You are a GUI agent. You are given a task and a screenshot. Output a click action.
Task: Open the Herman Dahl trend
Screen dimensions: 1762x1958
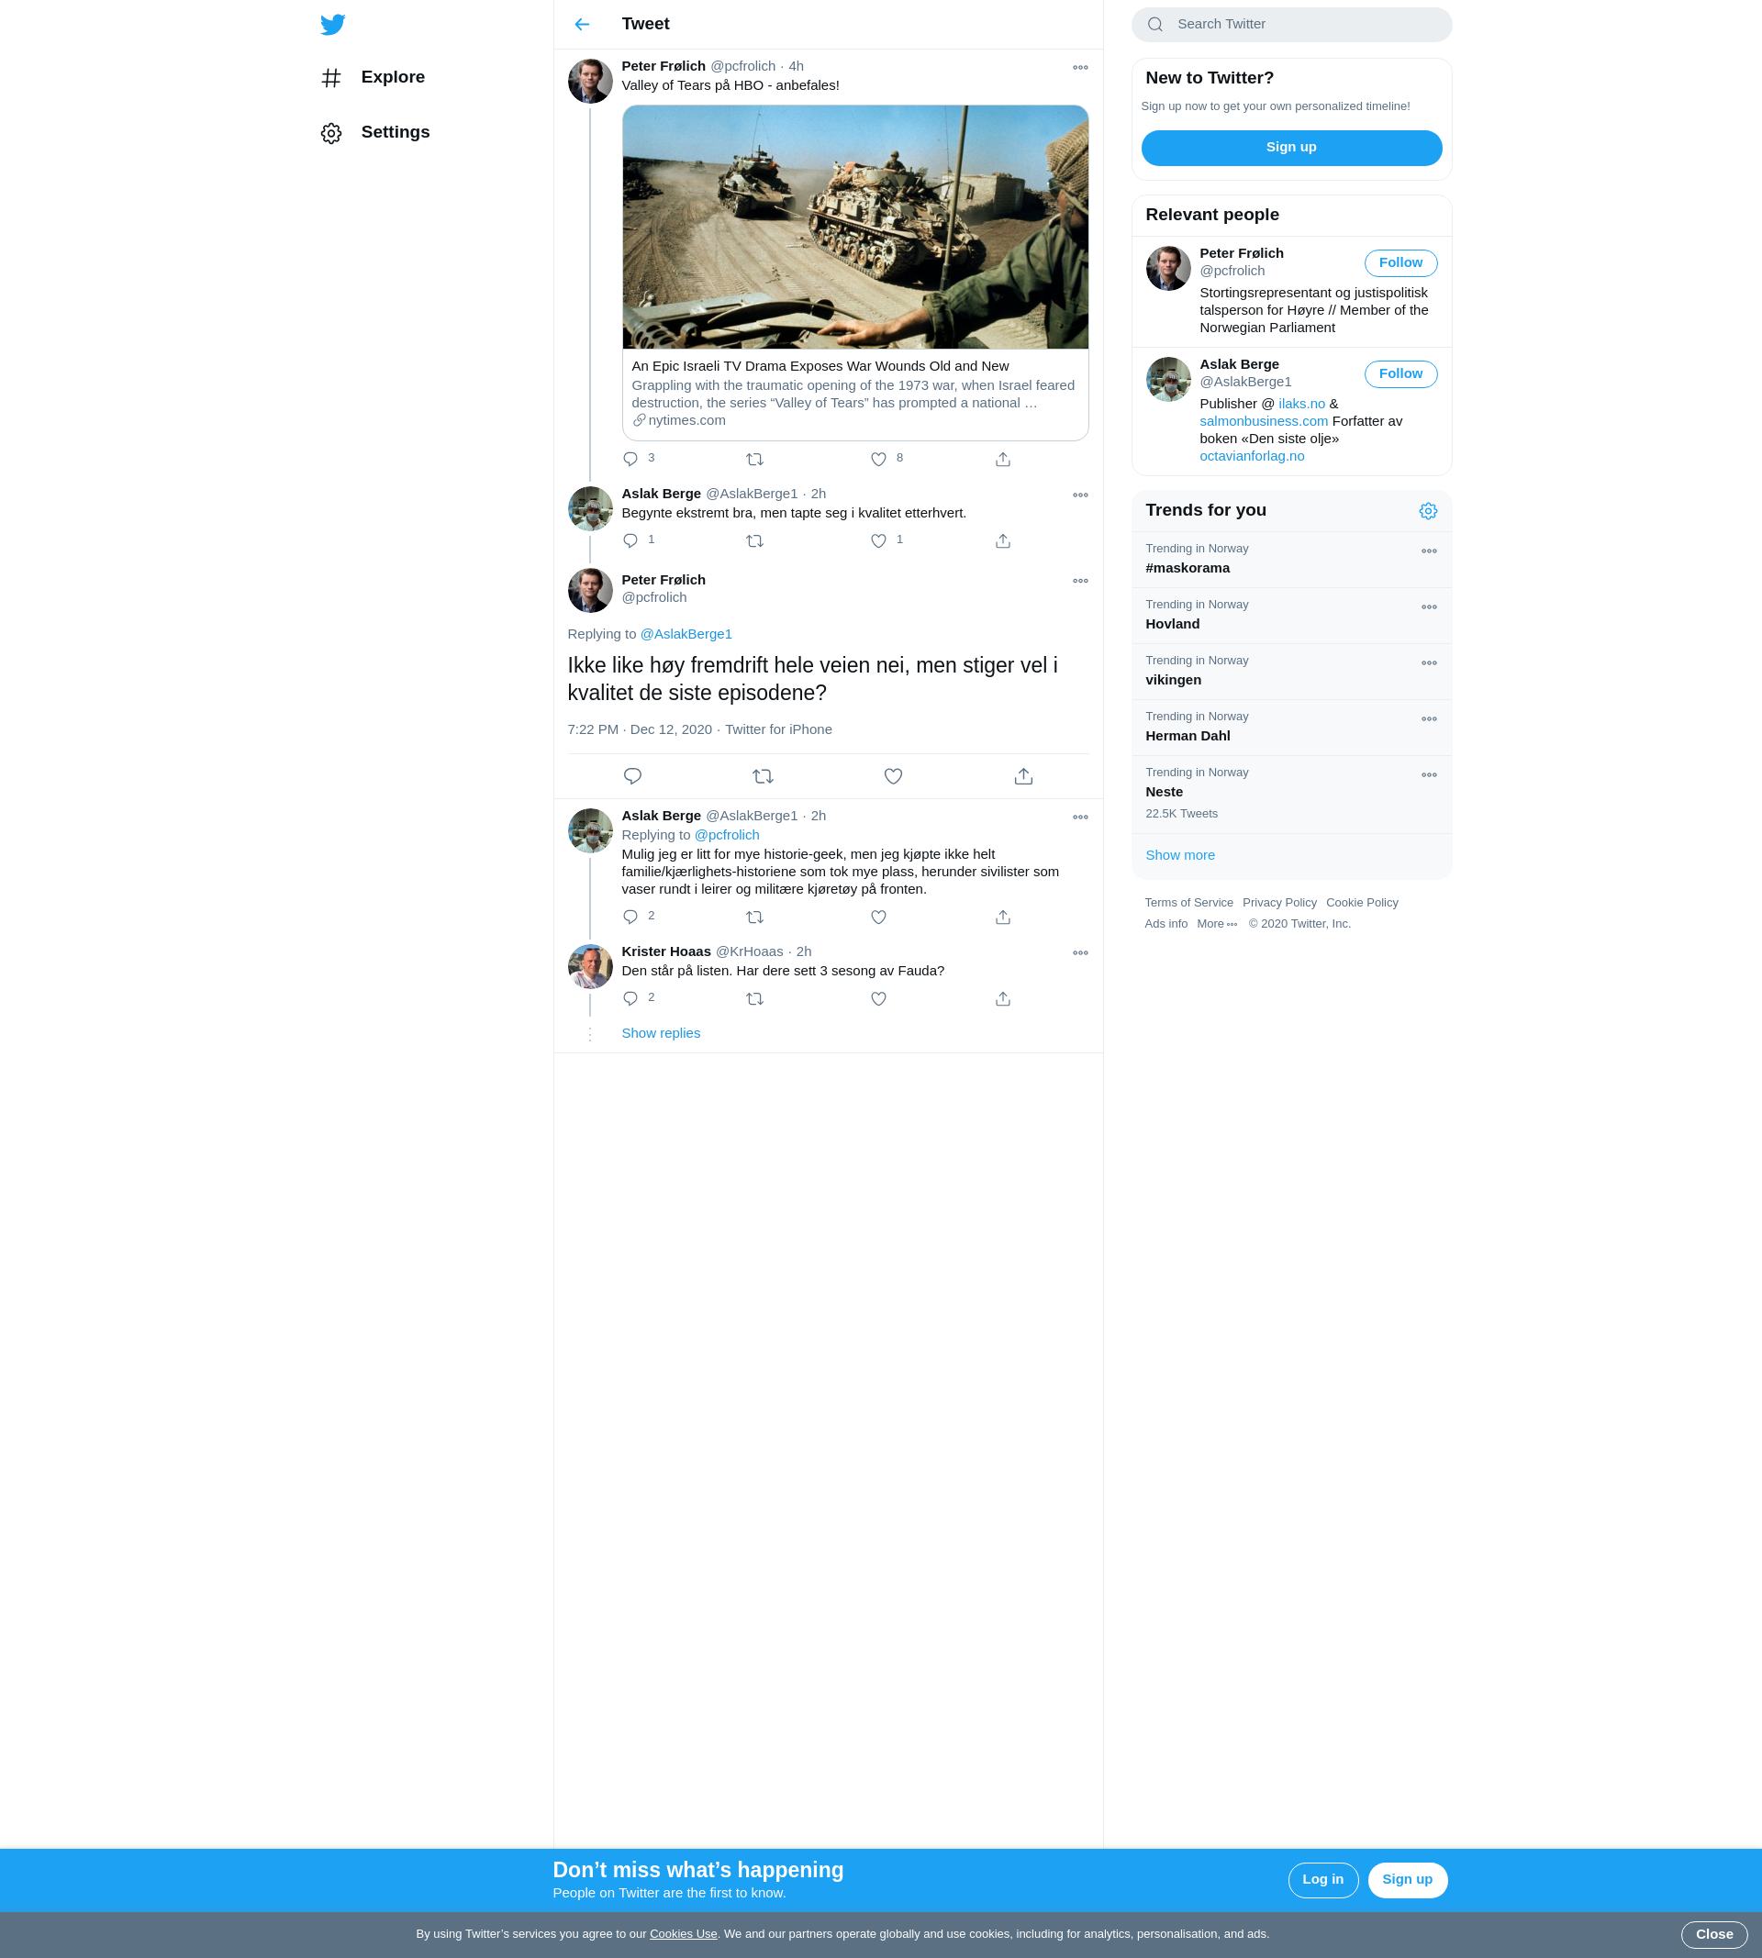(x=1291, y=728)
